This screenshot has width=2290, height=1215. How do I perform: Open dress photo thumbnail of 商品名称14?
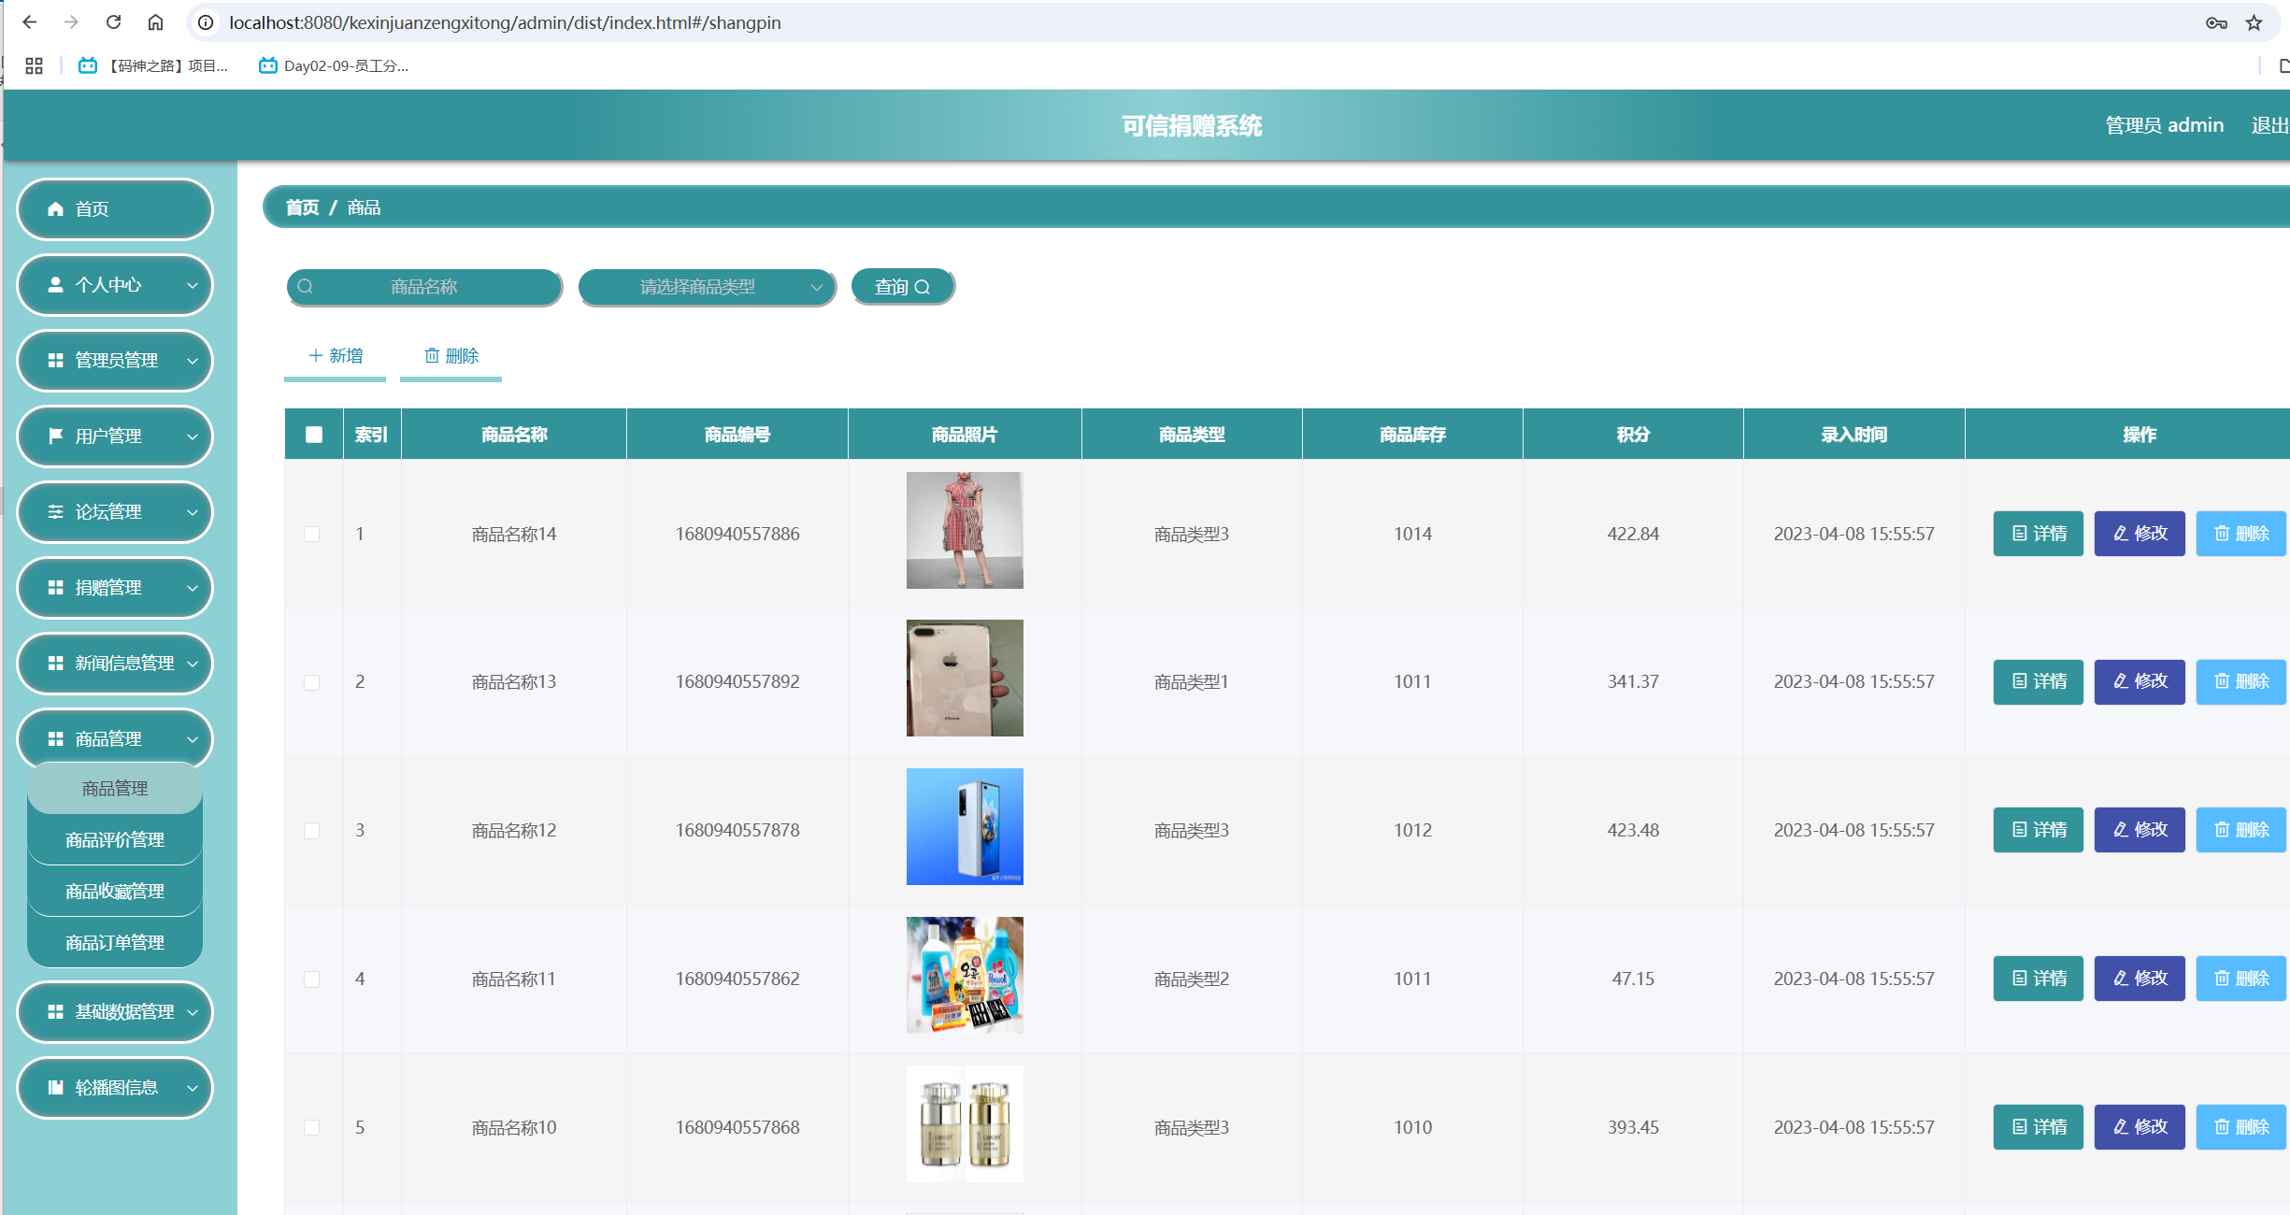pos(965,530)
